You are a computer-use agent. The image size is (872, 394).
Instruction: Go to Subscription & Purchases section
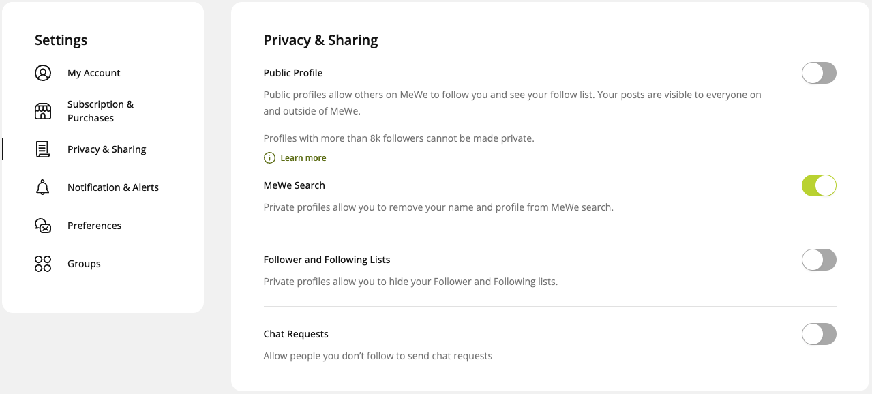click(101, 111)
